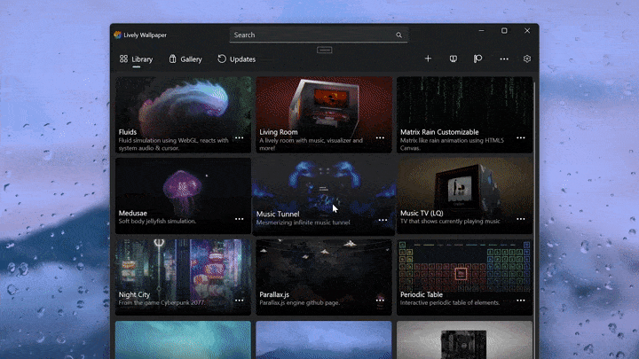Open the Updates tab
The height and width of the screenshot is (359, 639).
pyautogui.click(x=237, y=59)
